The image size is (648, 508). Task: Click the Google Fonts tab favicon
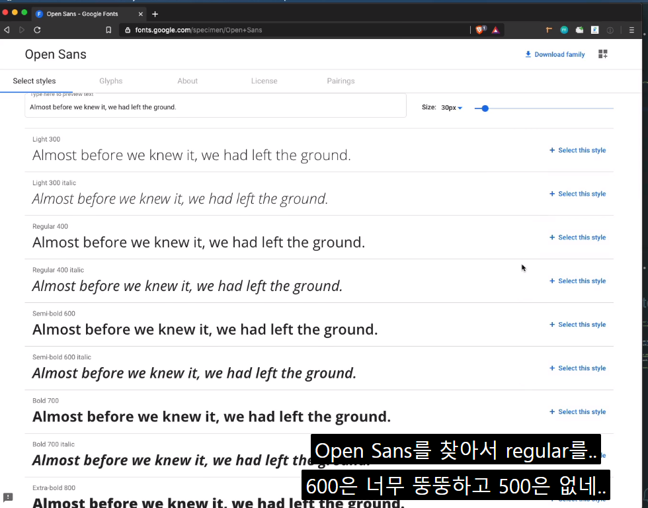pyautogui.click(x=40, y=14)
